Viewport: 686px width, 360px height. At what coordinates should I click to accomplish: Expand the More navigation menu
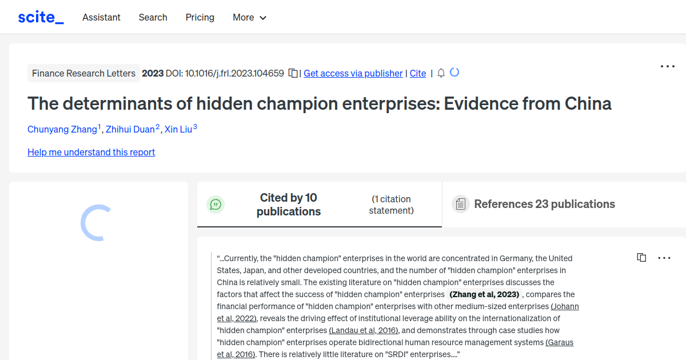249,18
